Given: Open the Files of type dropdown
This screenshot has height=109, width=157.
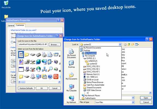Looking at the screenshot, I should (133, 102).
